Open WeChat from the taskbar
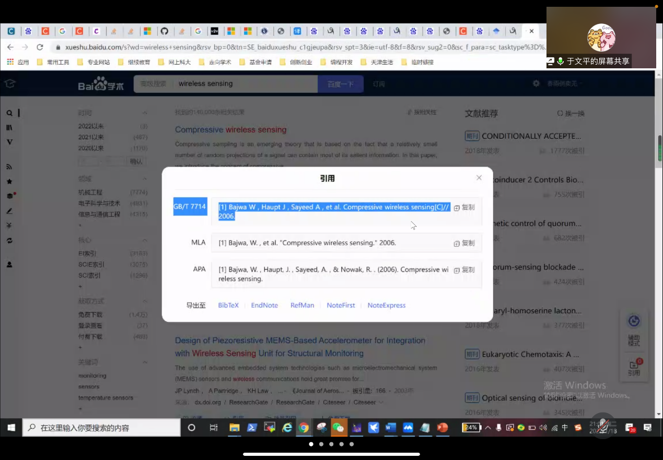Image resolution: width=663 pixels, height=460 pixels. [x=339, y=428]
